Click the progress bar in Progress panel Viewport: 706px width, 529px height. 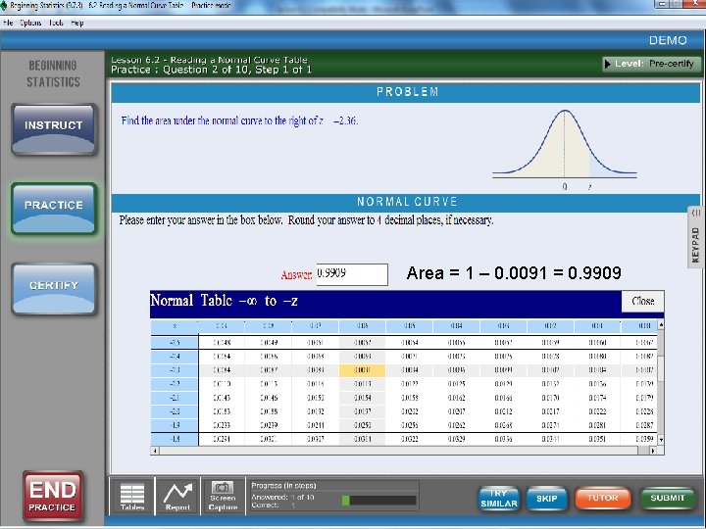coord(379,501)
